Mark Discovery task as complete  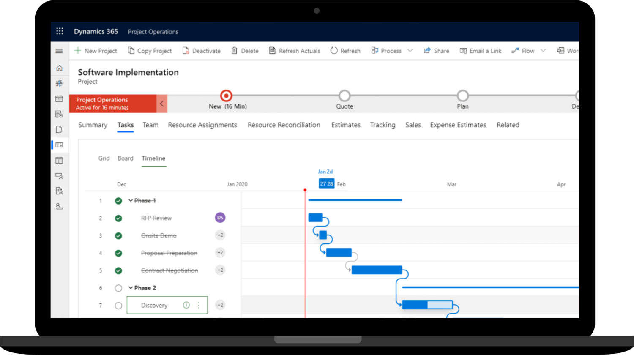[118, 306]
